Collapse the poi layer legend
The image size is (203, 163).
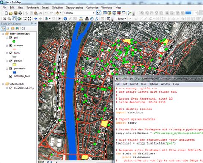click(x=7, y=38)
